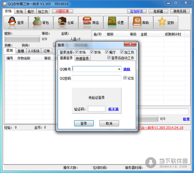Screen dimensions: 194x173
Task: Maximize the main window
Action: tap(176, 3)
